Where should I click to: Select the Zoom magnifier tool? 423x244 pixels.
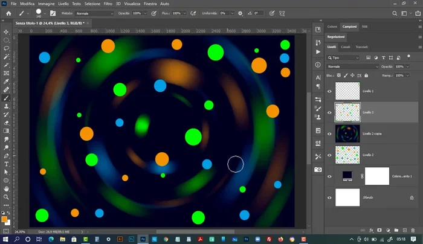[x=7, y=197]
